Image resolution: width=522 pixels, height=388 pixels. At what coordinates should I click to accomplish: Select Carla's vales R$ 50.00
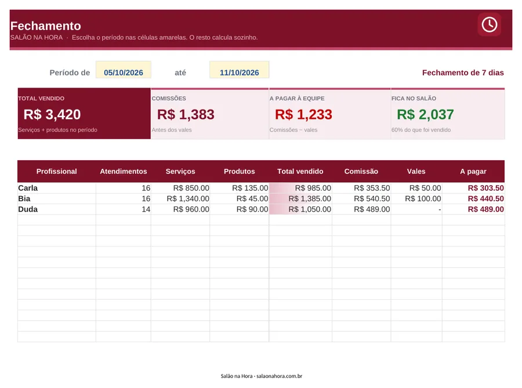point(416,188)
